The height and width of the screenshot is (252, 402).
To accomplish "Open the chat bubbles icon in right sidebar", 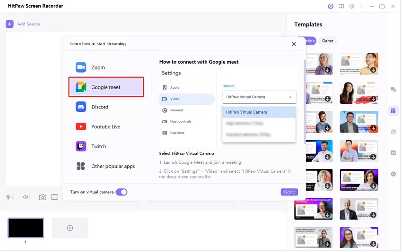I will click(393, 90).
